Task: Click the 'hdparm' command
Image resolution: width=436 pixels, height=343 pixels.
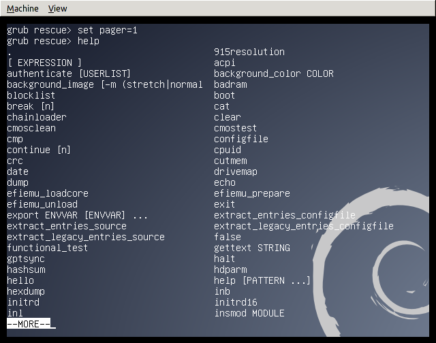Action: [230, 269]
